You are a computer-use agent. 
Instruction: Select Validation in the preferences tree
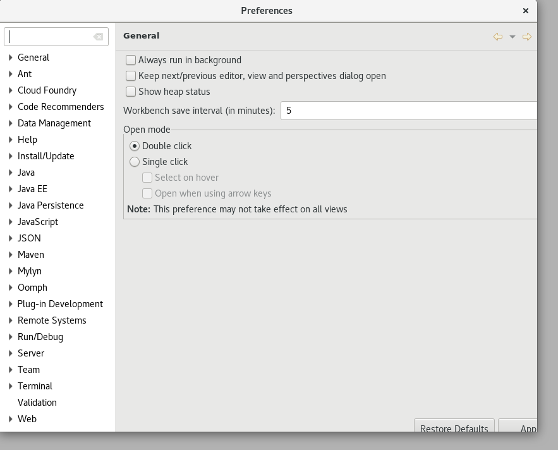[x=37, y=403]
